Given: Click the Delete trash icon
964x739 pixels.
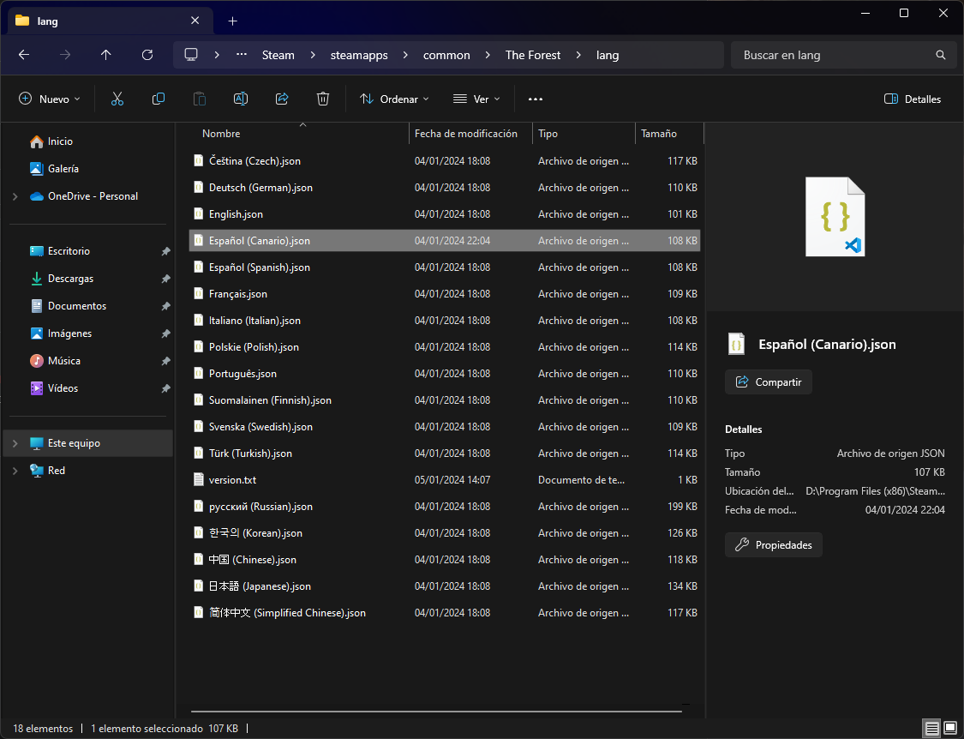Looking at the screenshot, I should pyautogui.click(x=323, y=99).
